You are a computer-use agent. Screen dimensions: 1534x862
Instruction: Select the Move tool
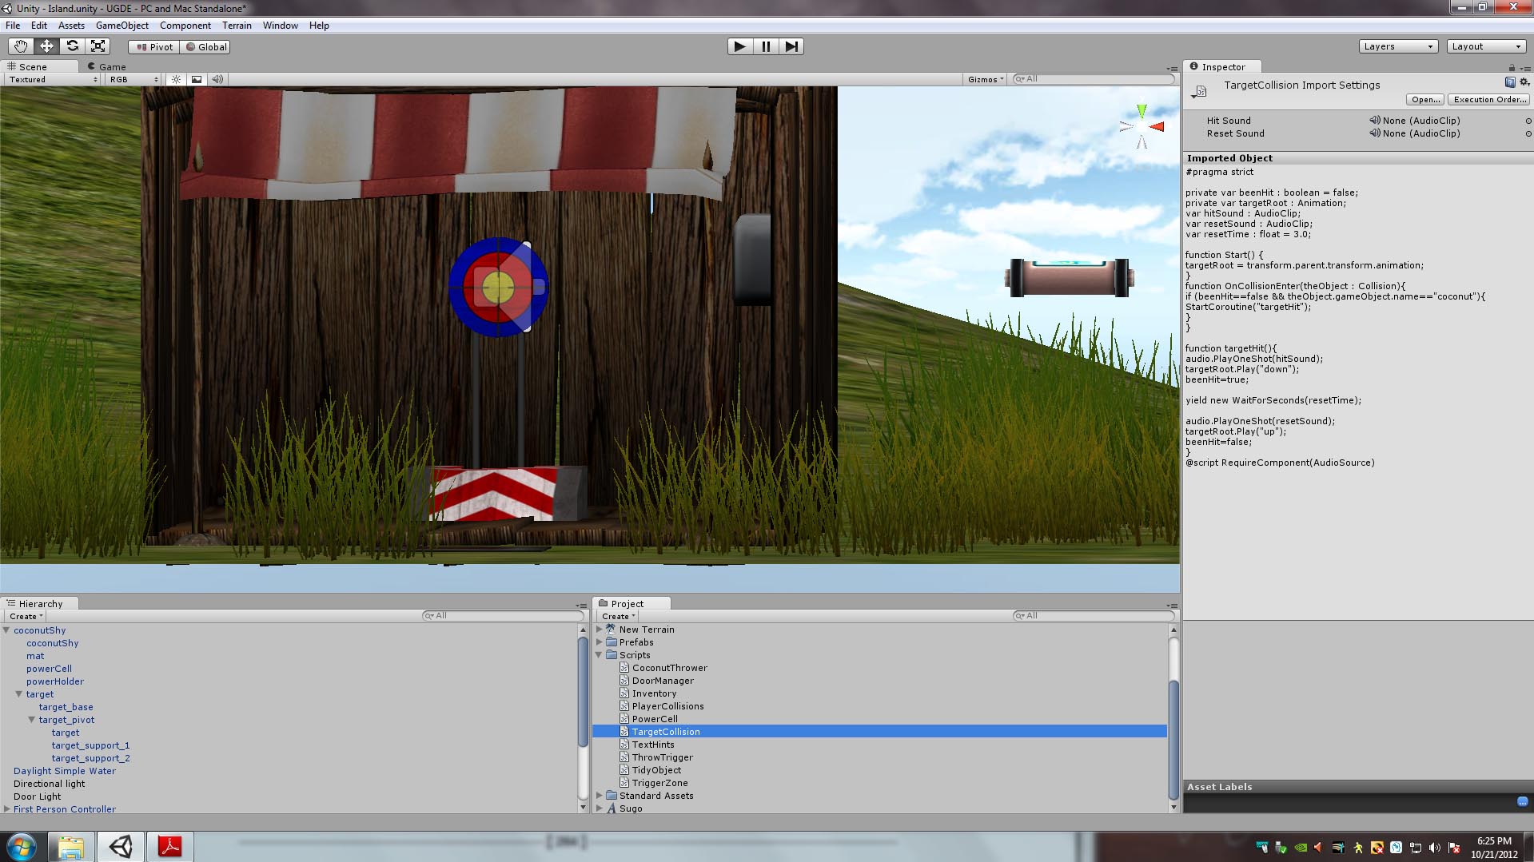point(46,46)
